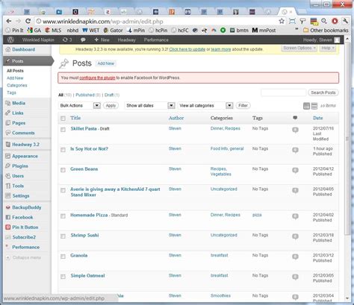The image size is (354, 305).
Task: Open GA bookmark in bookmarks bar
Action: pos(34,31)
